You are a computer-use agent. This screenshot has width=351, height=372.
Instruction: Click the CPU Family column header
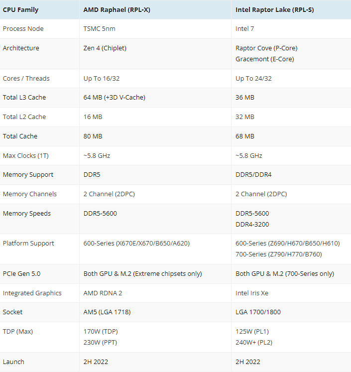[20, 9]
